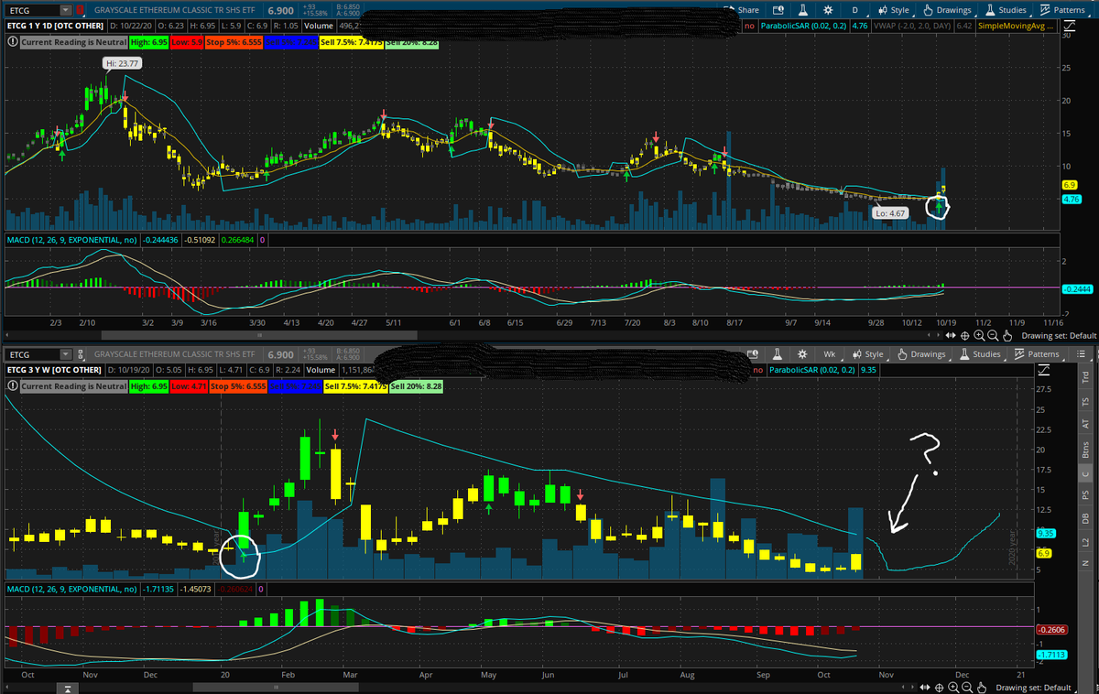This screenshot has width=1099, height=694.
Task: Open the Trd side tab
Action: (1085, 376)
